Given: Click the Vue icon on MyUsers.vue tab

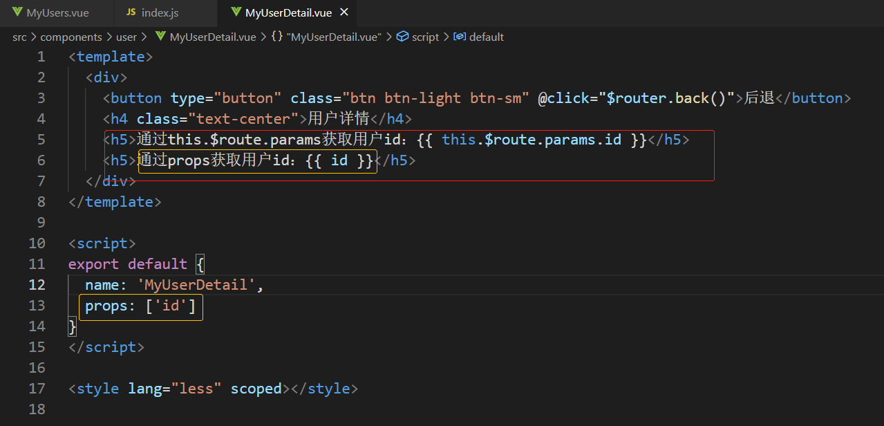Looking at the screenshot, I should (17, 13).
